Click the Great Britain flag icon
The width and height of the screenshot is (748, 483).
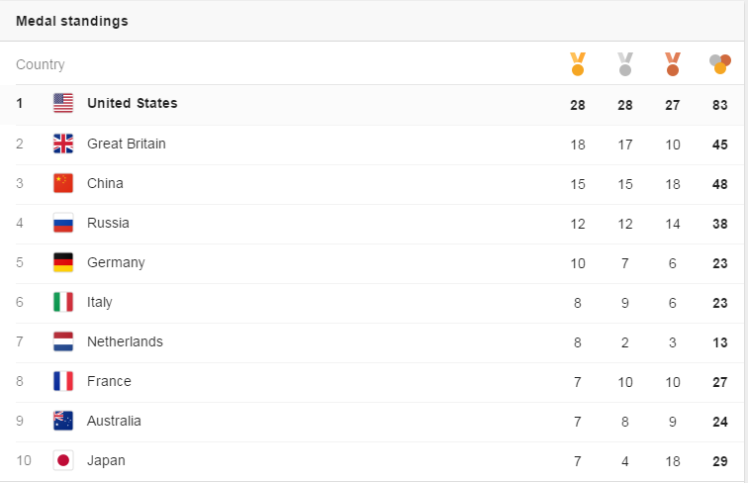pyautogui.click(x=63, y=144)
